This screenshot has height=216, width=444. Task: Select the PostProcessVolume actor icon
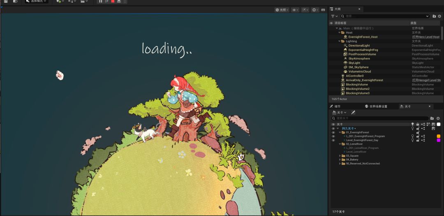345,54
